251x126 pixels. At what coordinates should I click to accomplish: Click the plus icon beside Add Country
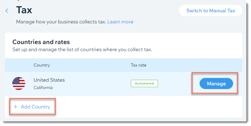[x=15, y=107]
